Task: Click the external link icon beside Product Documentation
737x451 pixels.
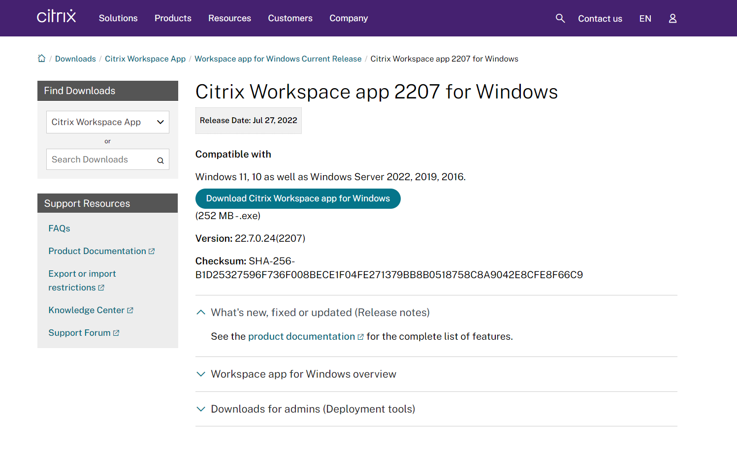Action: [152, 251]
